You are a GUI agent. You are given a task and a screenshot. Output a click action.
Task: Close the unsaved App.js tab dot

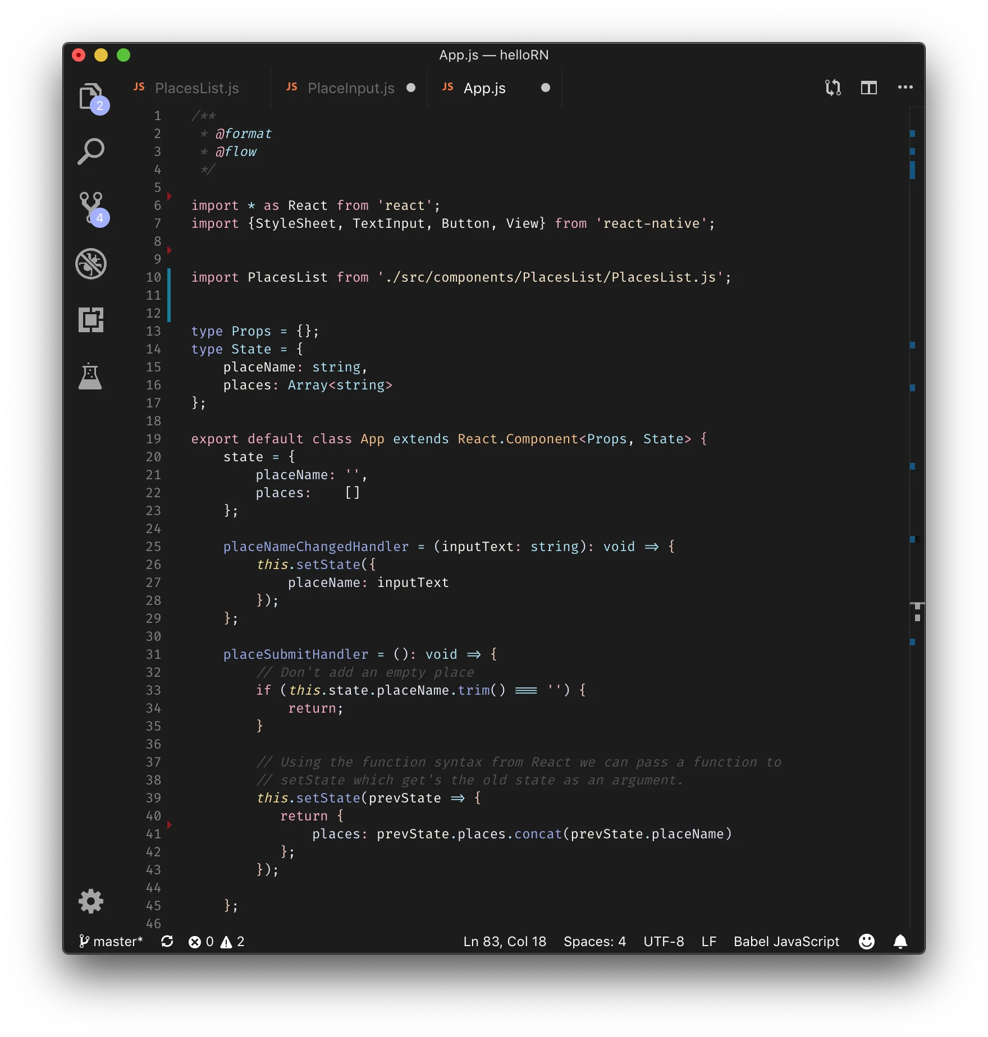pos(545,88)
